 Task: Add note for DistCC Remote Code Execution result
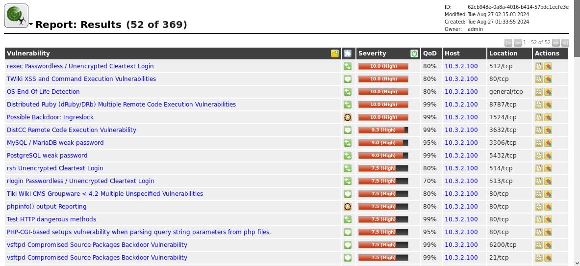pos(538,130)
